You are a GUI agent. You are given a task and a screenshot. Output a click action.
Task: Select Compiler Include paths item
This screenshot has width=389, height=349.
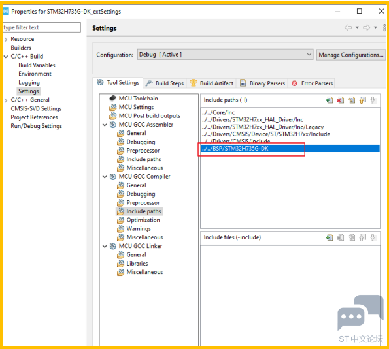[x=144, y=211]
